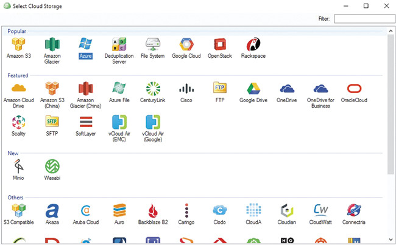This screenshot has height=245, width=396.
Task: Collapse the Popular group header
Action: coord(17,31)
